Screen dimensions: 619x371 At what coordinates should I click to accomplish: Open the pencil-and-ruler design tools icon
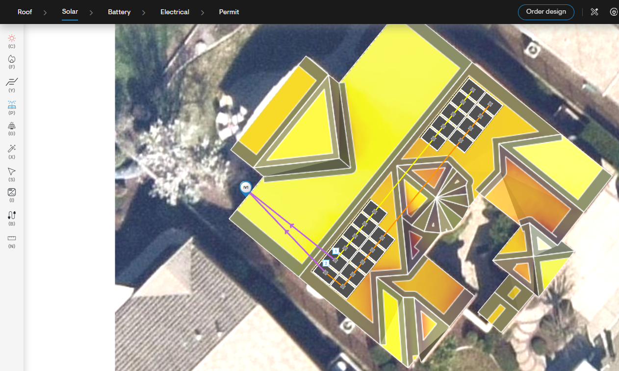pos(594,12)
